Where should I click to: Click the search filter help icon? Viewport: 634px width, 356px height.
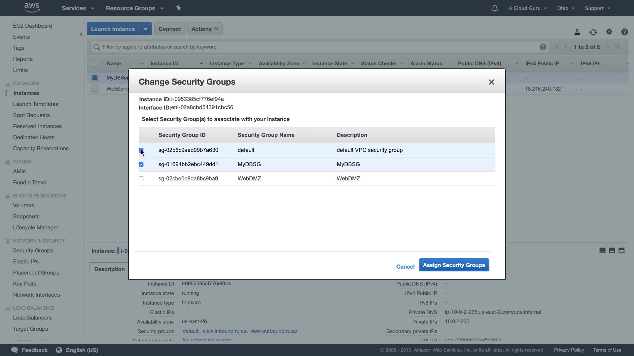point(543,47)
